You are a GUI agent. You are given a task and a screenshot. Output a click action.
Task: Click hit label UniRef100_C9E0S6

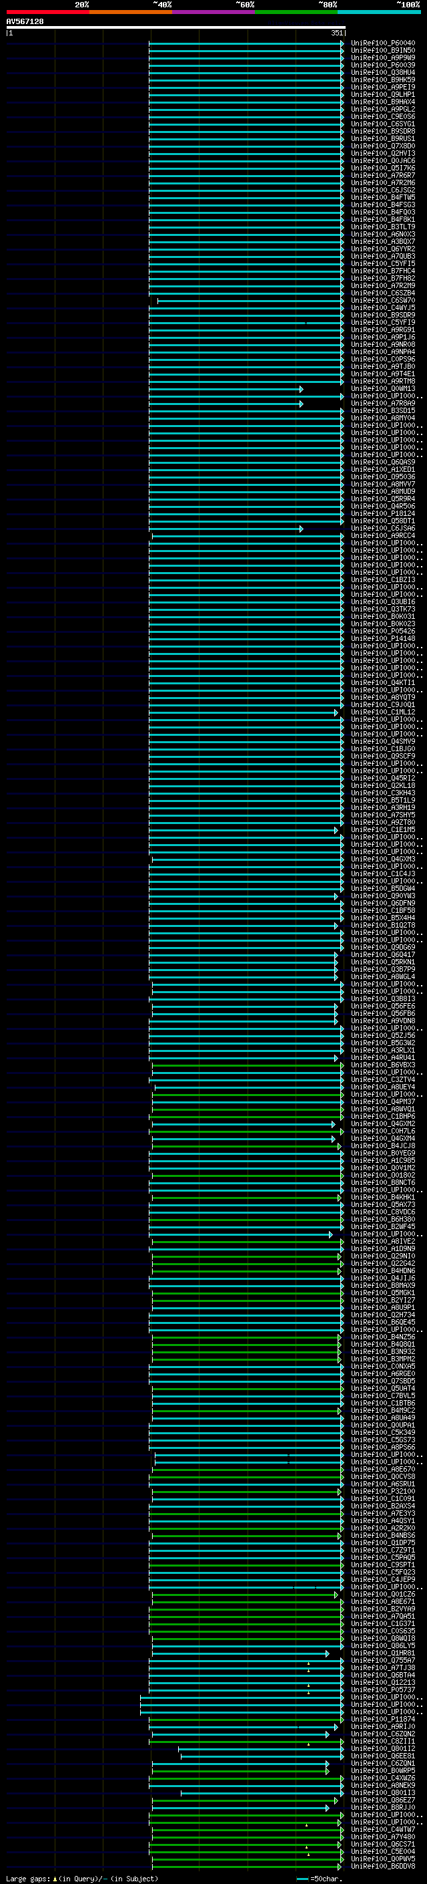382,116
